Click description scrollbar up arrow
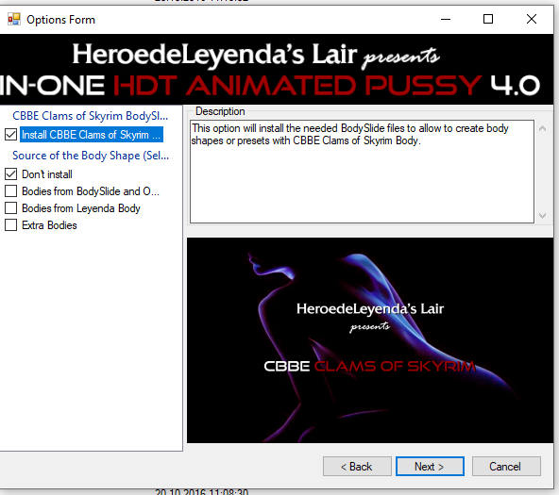Screen dimensions: 559x495 542,128
